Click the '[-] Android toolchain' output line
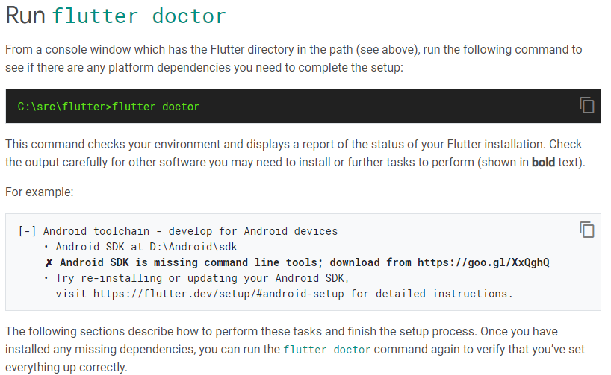Screen dimensions: 611x375 178,231
